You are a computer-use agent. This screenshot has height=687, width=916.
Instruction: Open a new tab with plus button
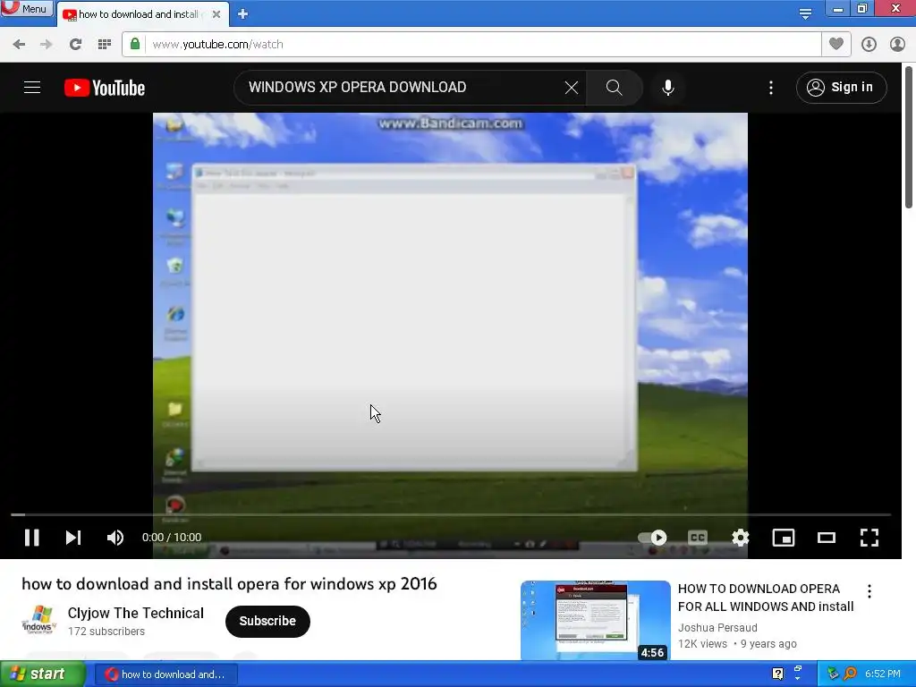pos(243,14)
